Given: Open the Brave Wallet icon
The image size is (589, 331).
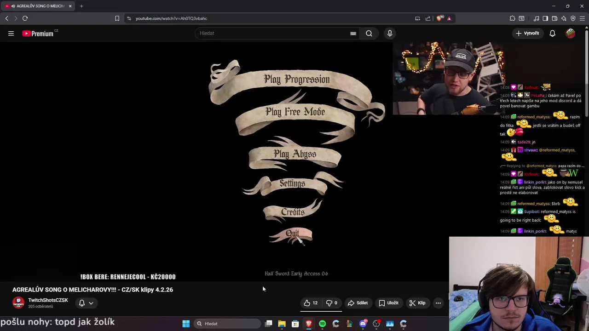Looking at the screenshot, I should click(x=554, y=18).
